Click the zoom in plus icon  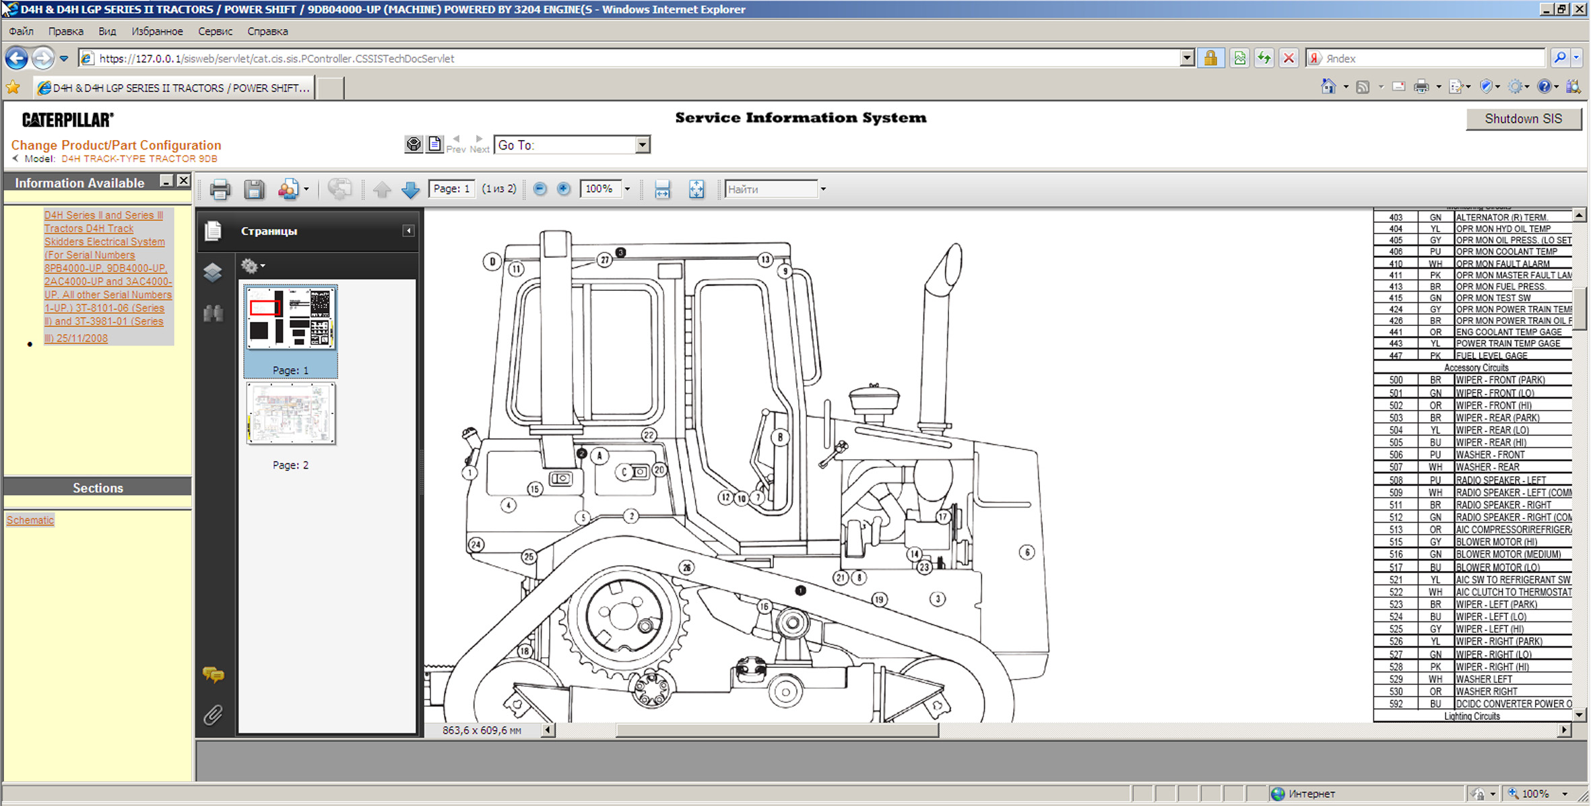point(564,189)
